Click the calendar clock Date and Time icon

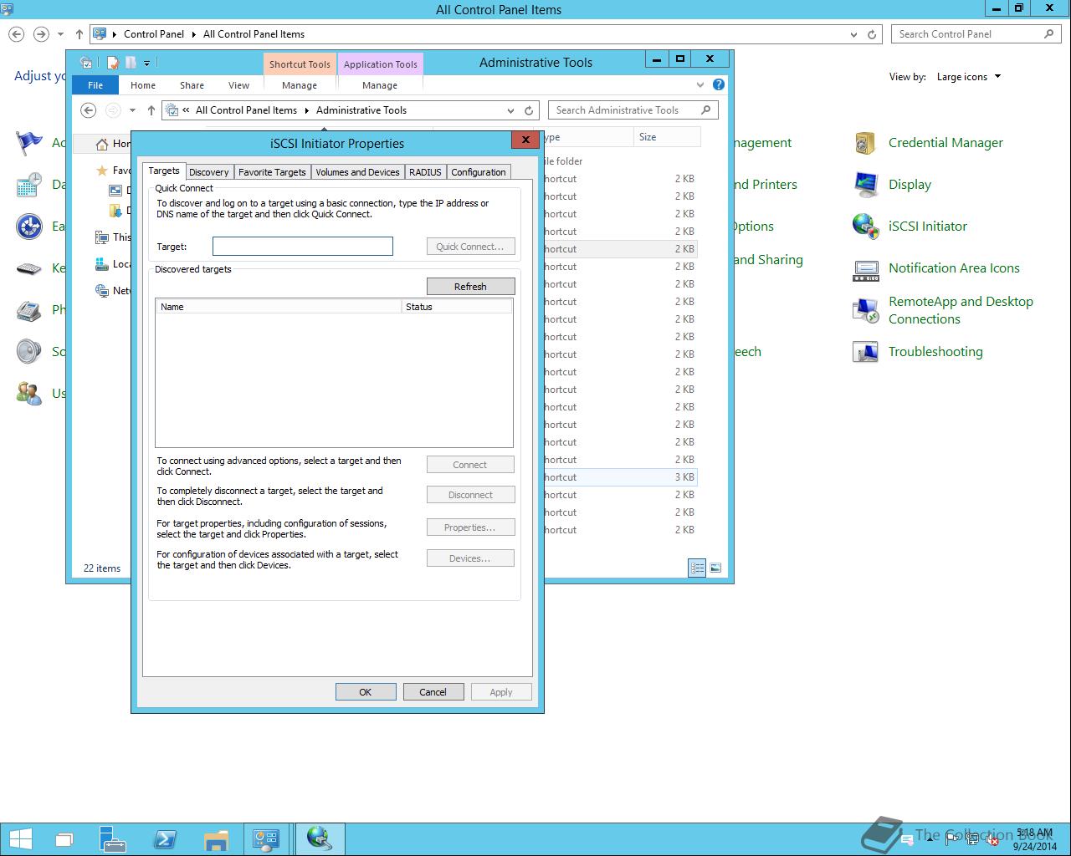(29, 185)
